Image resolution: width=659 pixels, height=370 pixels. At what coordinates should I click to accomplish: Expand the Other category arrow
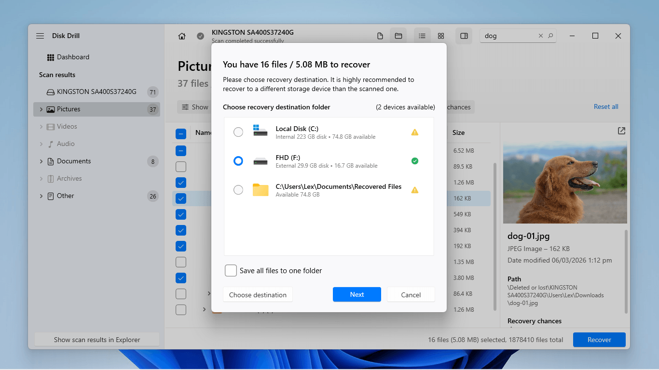point(41,196)
